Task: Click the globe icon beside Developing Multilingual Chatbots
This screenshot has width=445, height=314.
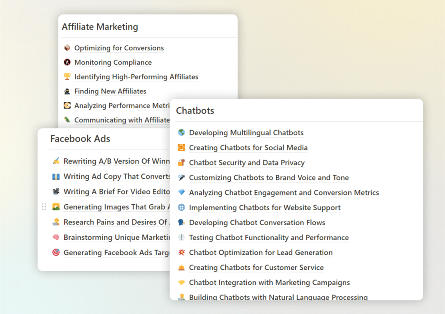Action: pyautogui.click(x=182, y=132)
